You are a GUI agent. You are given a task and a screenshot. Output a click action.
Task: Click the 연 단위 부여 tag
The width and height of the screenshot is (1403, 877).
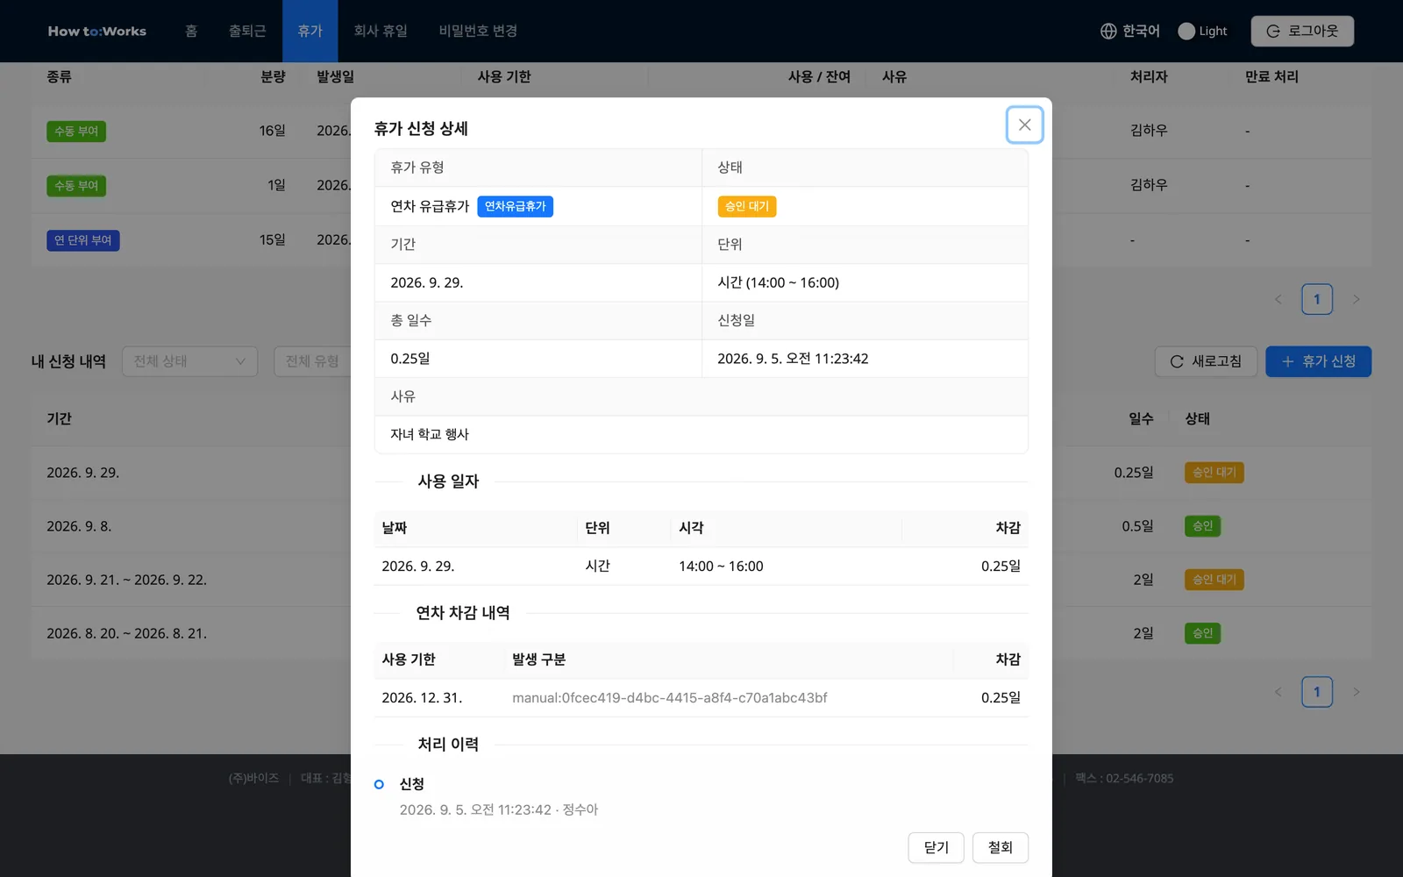click(x=82, y=240)
